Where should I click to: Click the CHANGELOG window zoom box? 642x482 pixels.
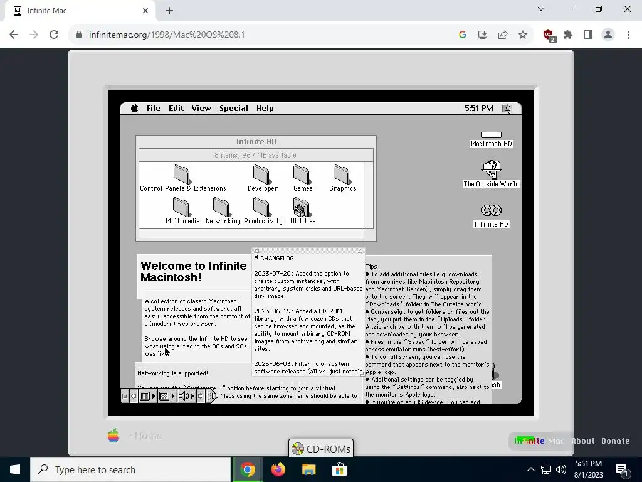click(360, 250)
